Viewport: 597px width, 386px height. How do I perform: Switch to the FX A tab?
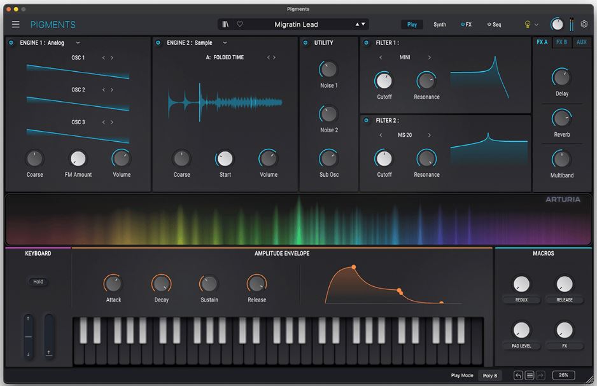(x=542, y=42)
